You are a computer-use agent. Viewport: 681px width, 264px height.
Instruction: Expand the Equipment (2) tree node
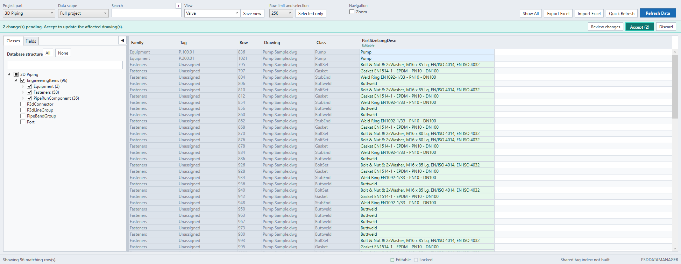click(x=23, y=86)
